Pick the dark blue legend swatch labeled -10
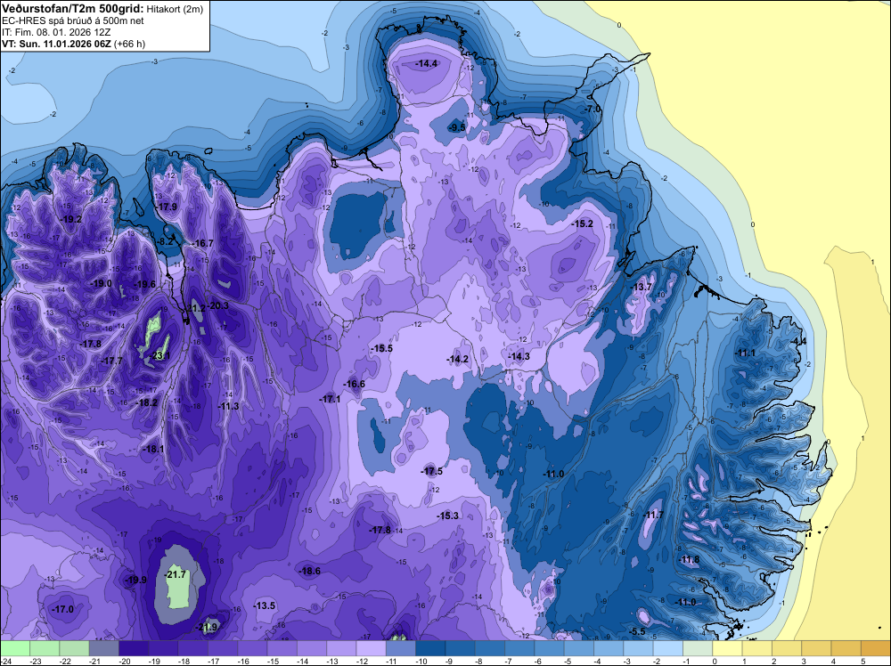Viewport: 891px width, 666px height. click(430, 648)
